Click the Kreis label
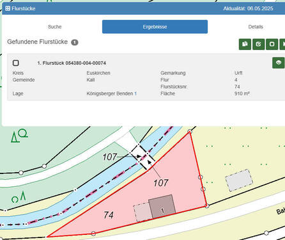 click(18, 73)
